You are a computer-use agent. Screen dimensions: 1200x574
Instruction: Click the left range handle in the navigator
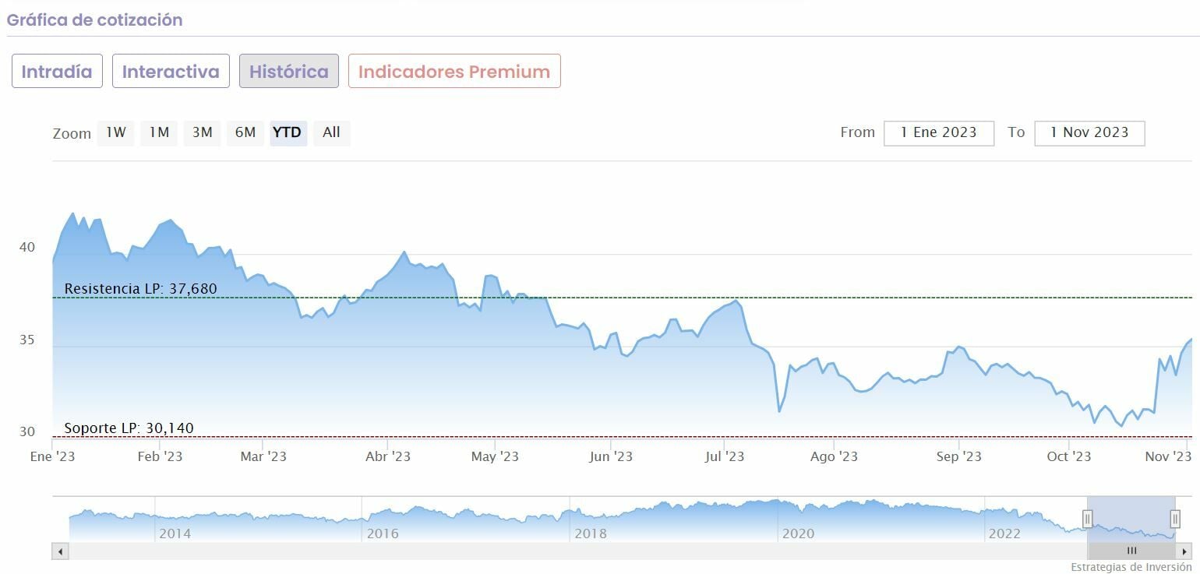1088,519
